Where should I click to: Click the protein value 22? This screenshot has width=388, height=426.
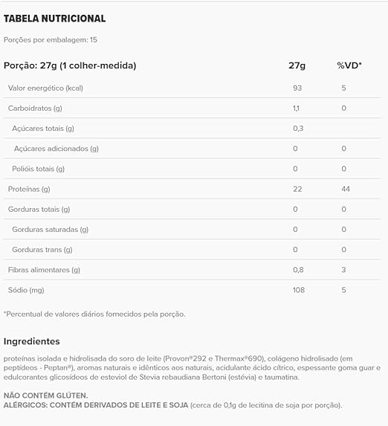pos(297,189)
